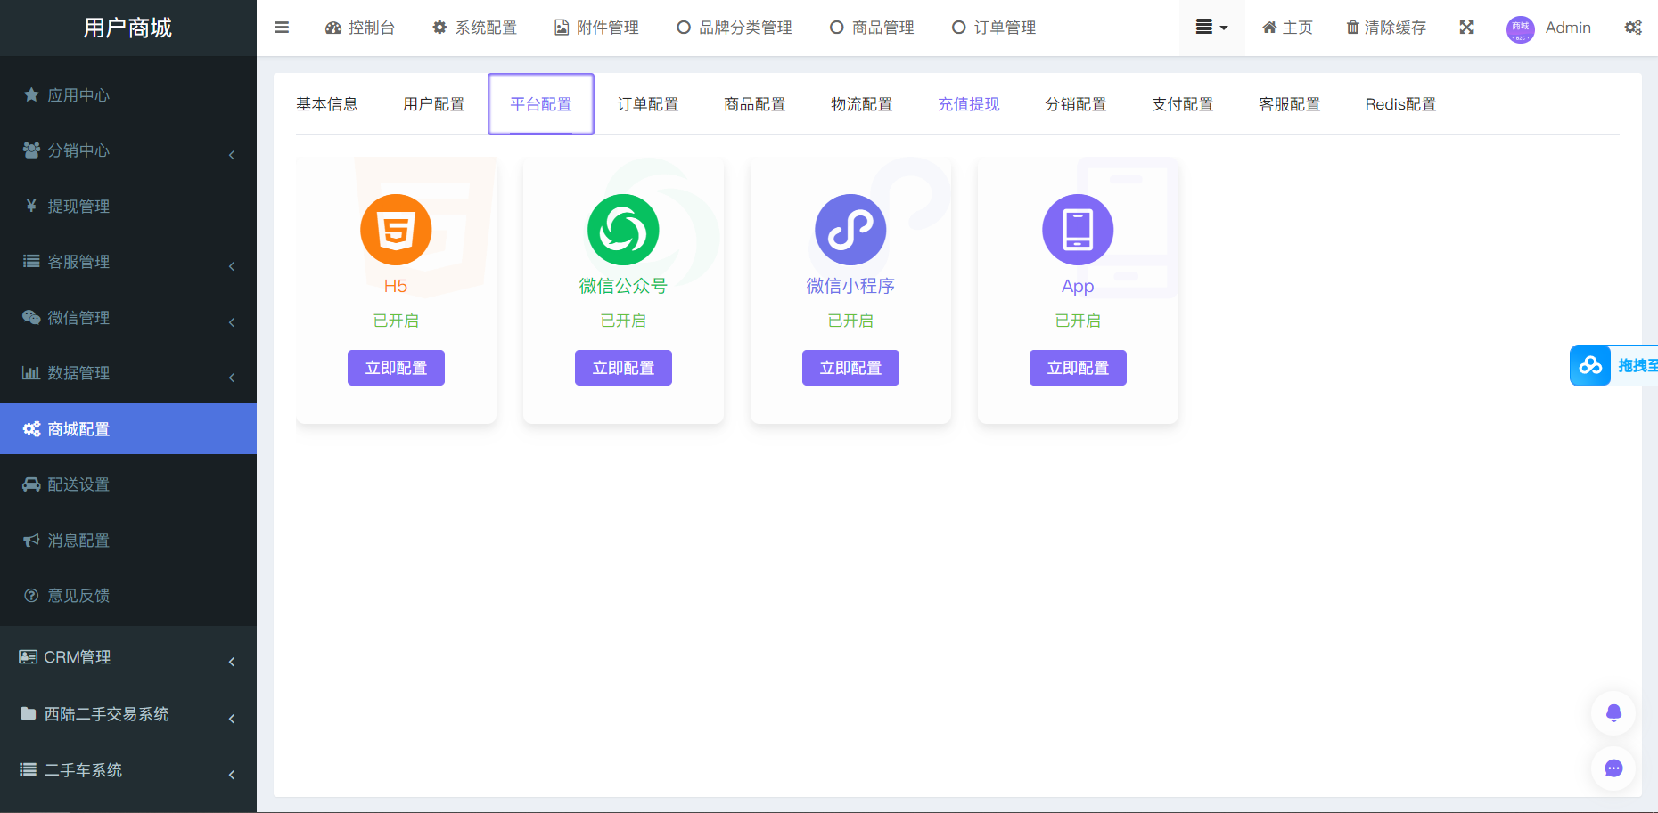Open 附件管理 in top navigation

(x=596, y=28)
